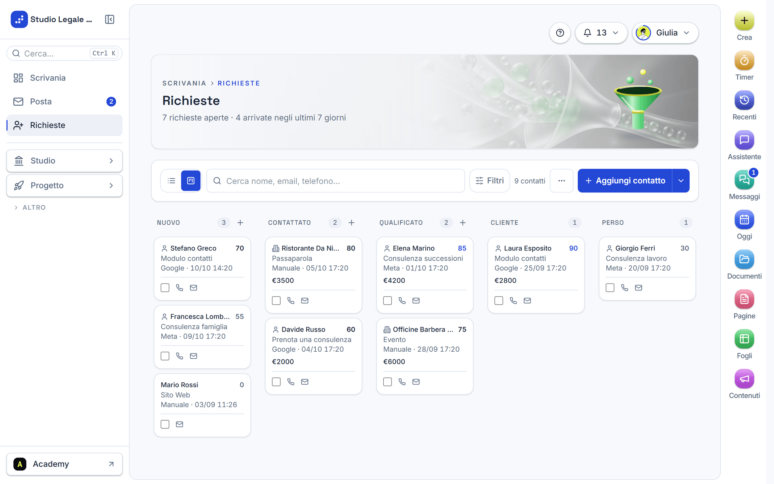Open the notifications dropdown showing 13
The width and height of the screenshot is (774, 484).
pyautogui.click(x=601, y=33)
